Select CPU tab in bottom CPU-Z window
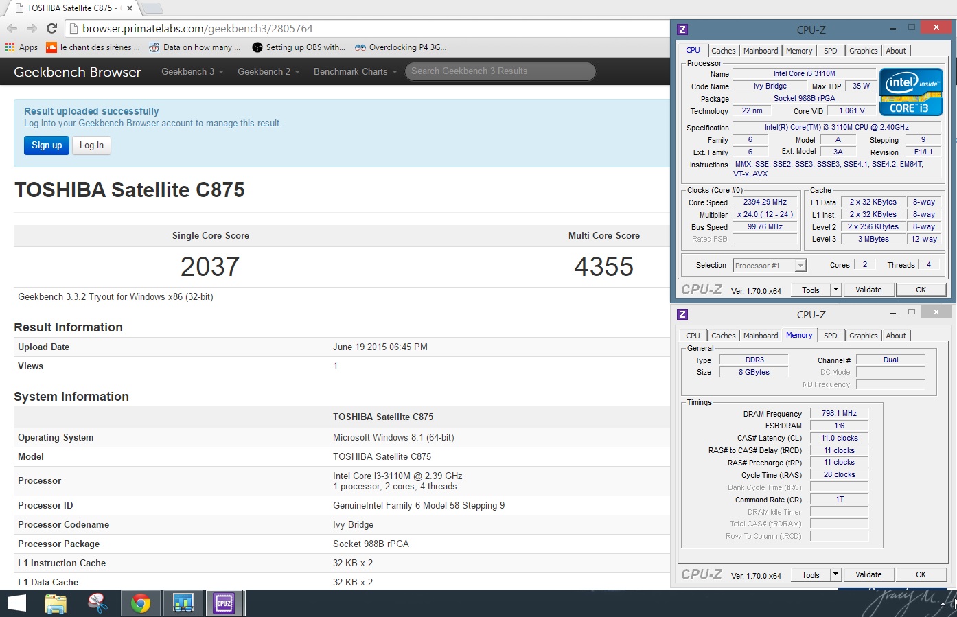The height and width of the screenshot is (617, 957). click(x=693, y=336)
